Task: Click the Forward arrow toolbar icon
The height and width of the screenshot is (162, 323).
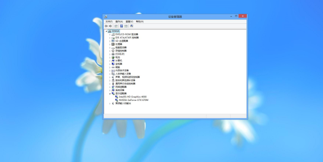Action: click(110, 26)
